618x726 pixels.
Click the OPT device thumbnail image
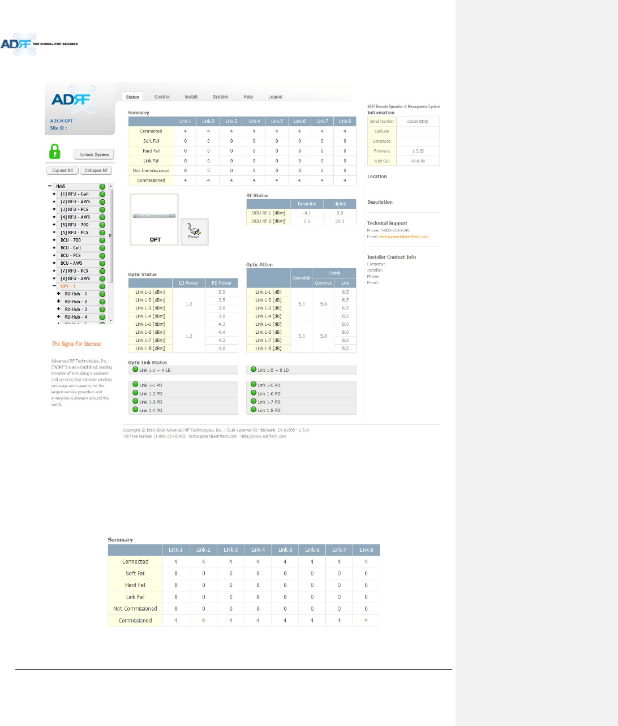coord(154,220)
